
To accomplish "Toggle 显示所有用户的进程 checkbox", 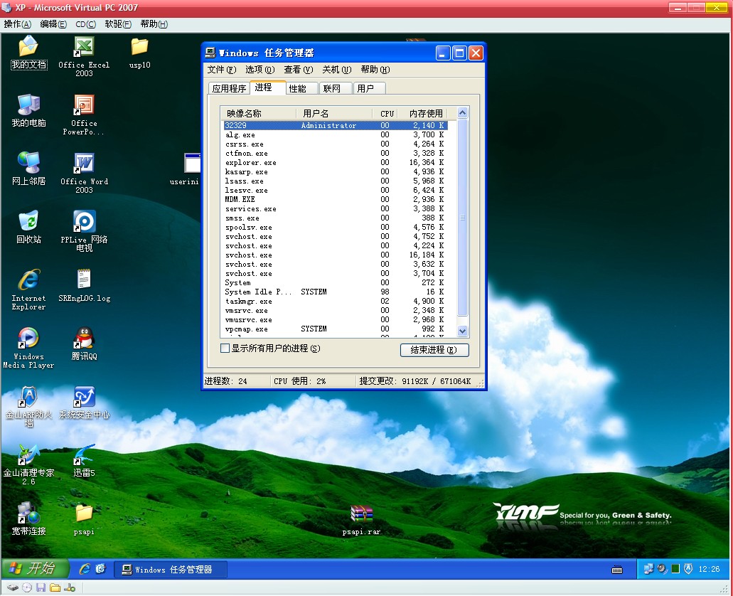I will click(225, 348).
